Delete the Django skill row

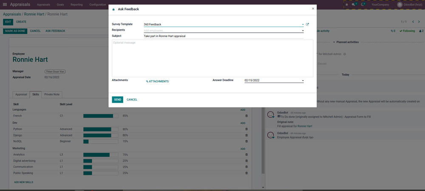(246, 135)
